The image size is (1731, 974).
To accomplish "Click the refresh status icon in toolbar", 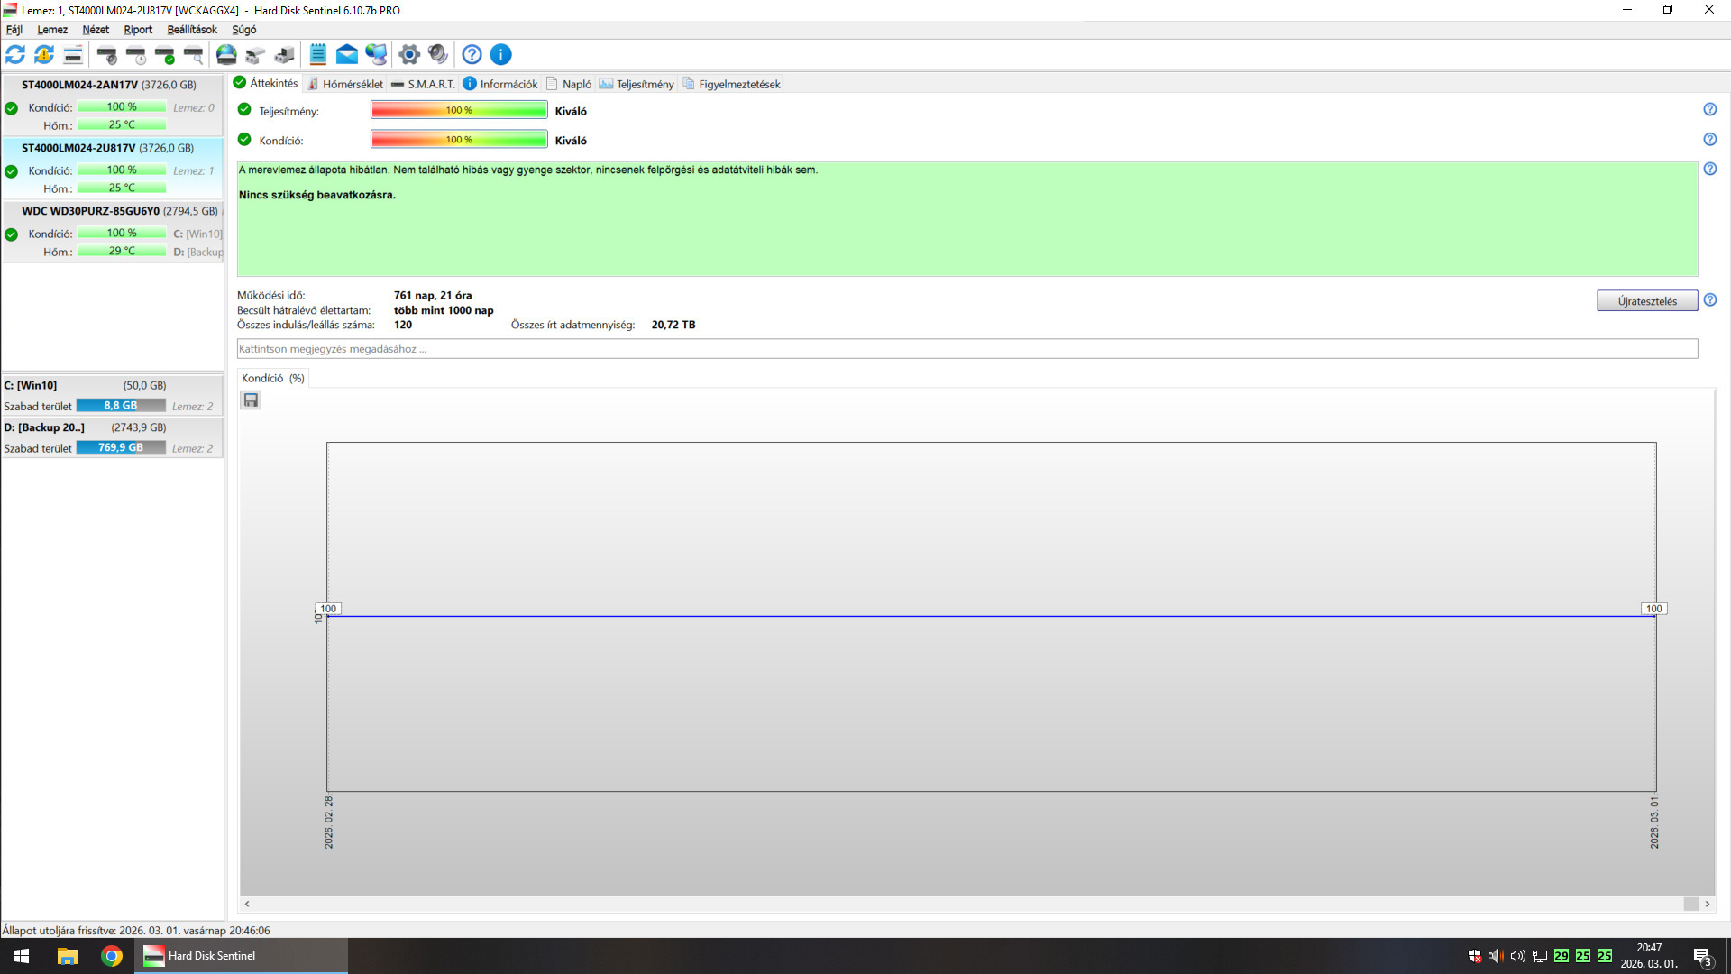I will point(15,55).
